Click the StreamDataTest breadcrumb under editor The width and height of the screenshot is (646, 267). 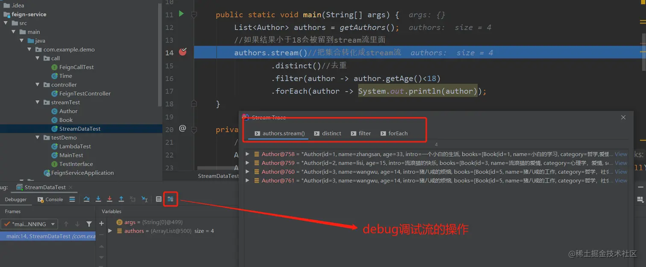(218, 176)
